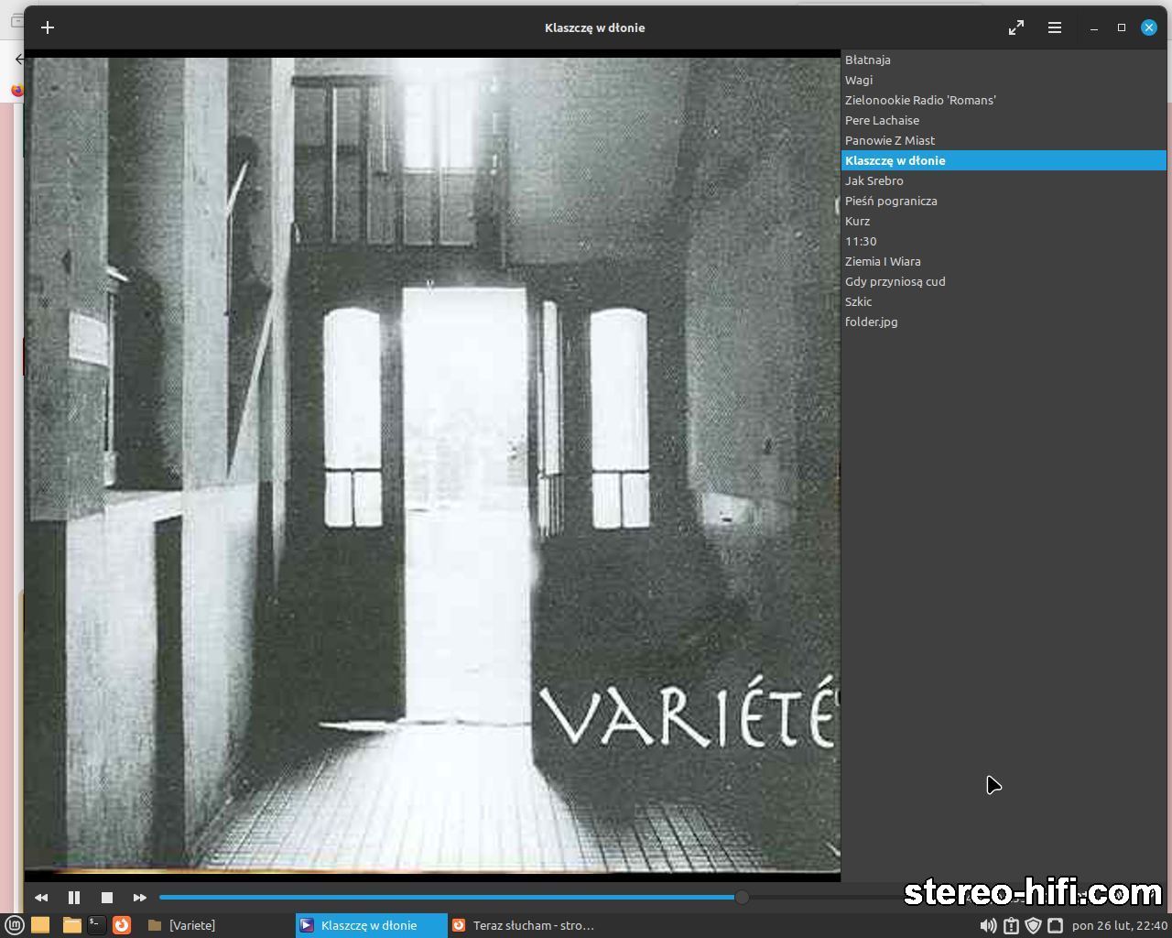Toggle fullscreen mode icon
This screenshot has height=938, width=1172.
tap(1016, 27)
